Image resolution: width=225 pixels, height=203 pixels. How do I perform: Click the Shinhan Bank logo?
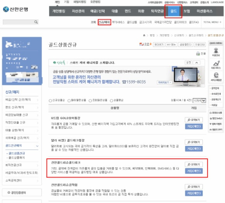pyautogui.click(x=16, y=9)
